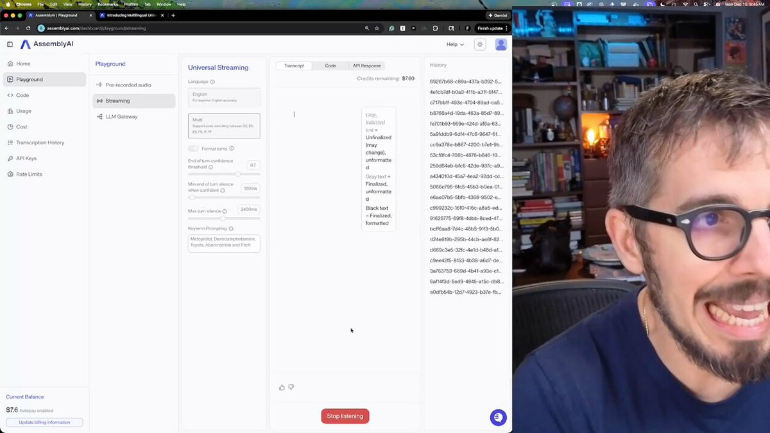Open history entry cc9a378e-b867-4200-b7e1

tap(466, 145)
